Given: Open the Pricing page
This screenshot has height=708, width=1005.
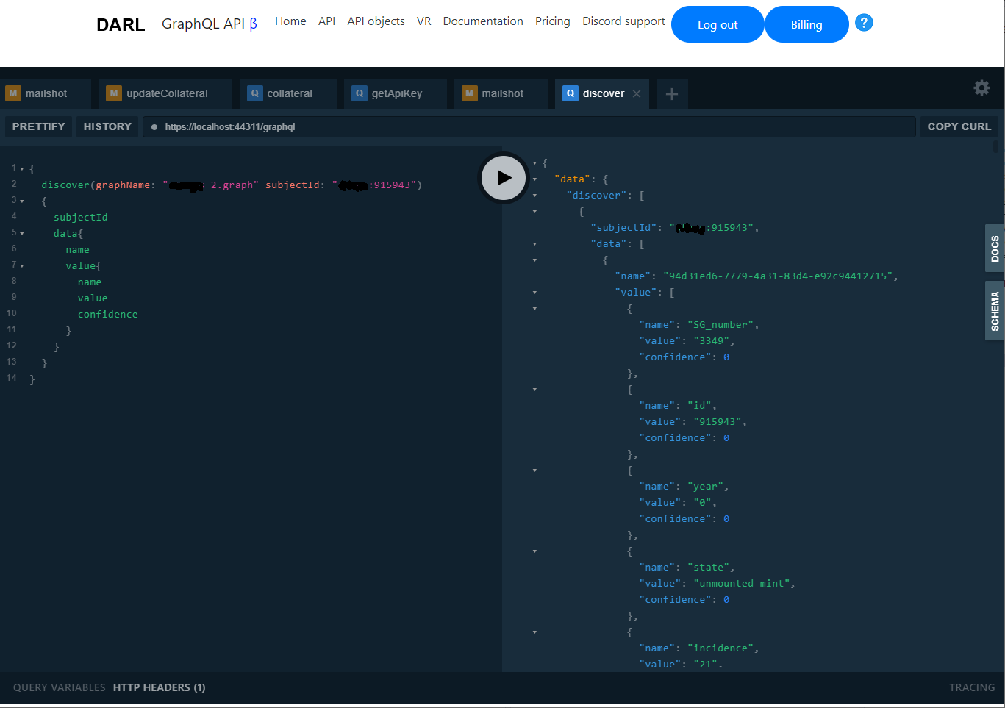Looking at the screenshot, I should pos(552,21).
